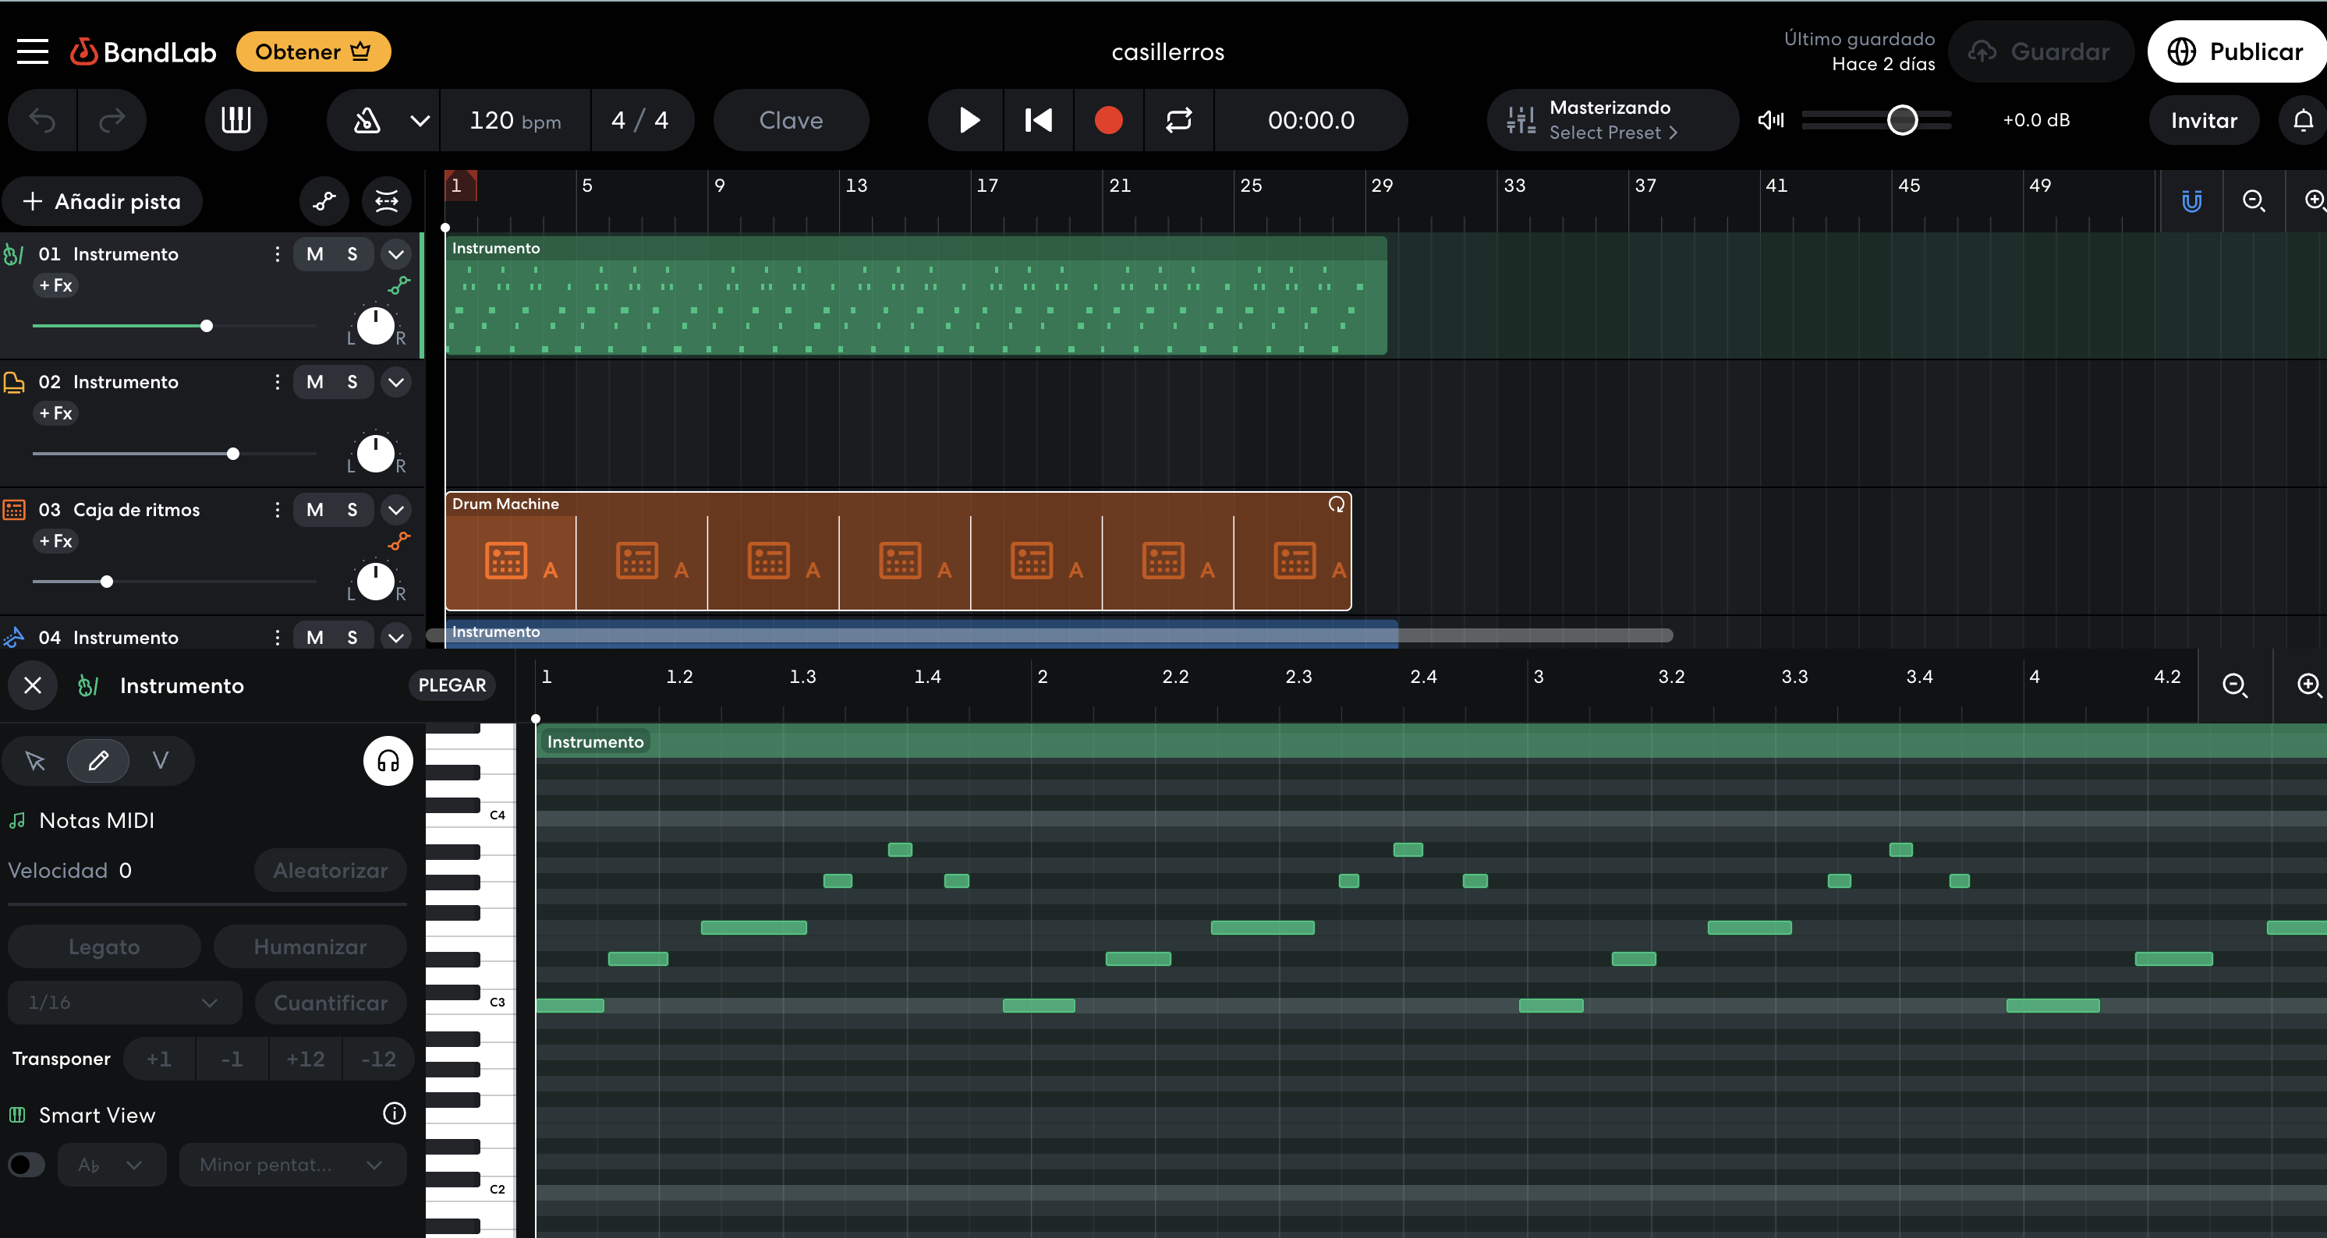Adjust track 03 volume slider

(107, 582)
